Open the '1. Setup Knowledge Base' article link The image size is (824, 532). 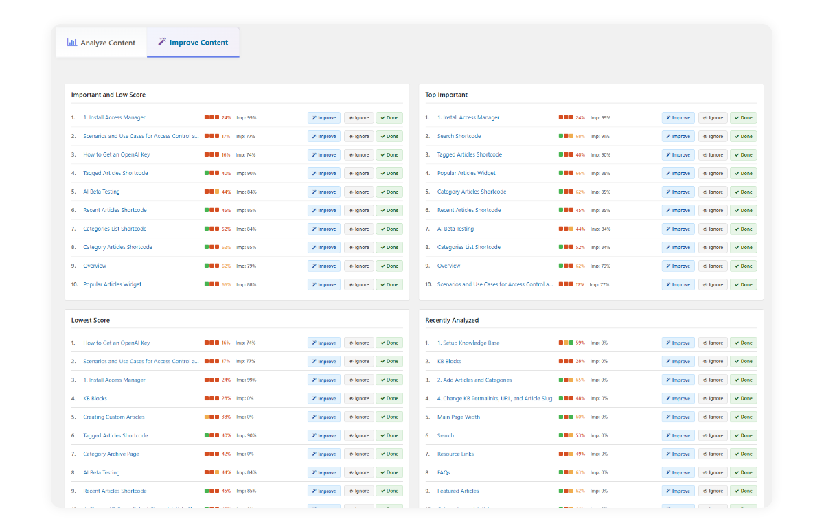(468, 343)
